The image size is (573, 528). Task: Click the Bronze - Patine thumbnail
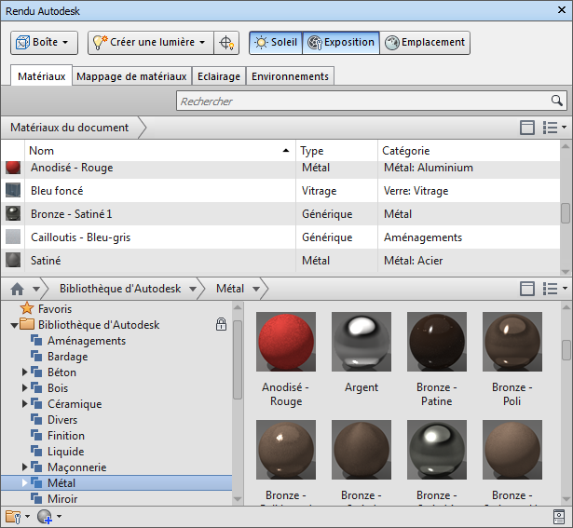(437, 342)
